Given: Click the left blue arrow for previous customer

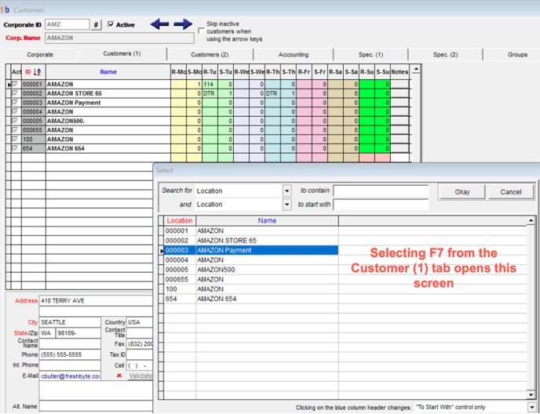Looking at the screenshot, I should pyautogui.click(x=159, y=24).
